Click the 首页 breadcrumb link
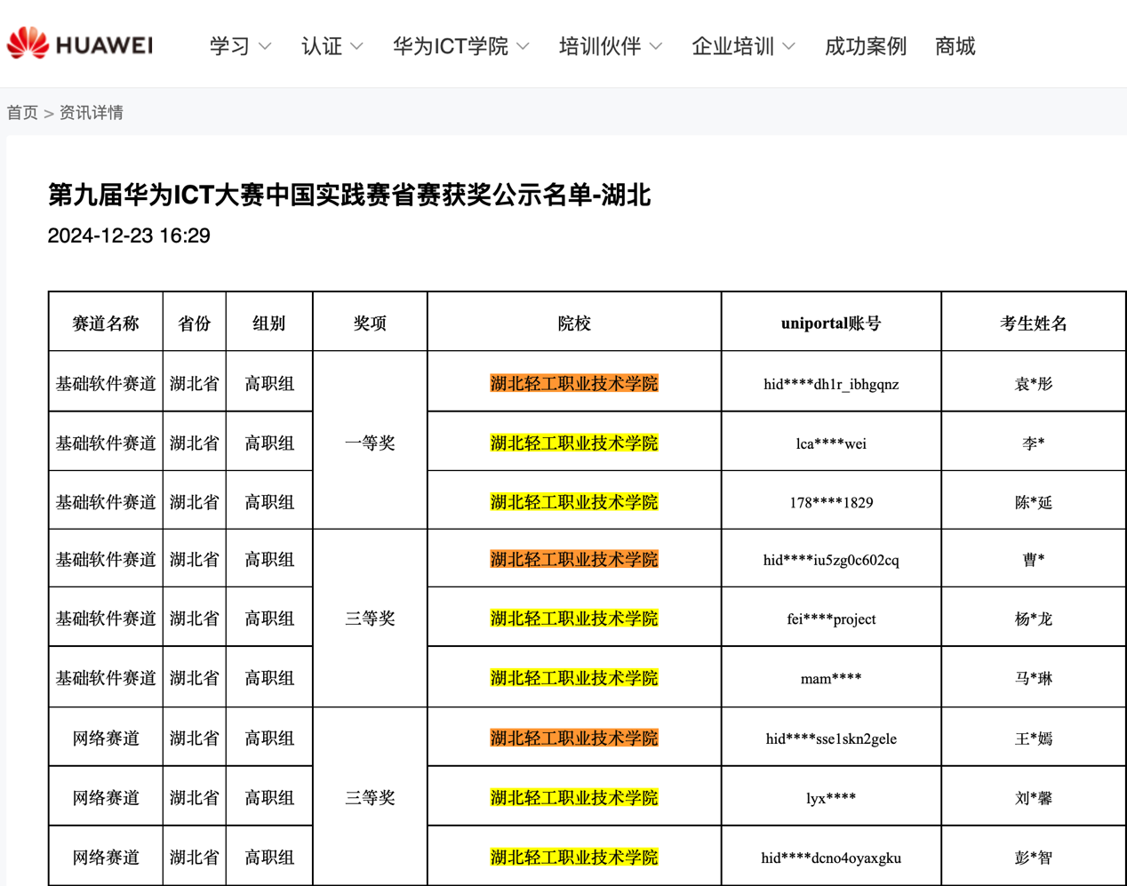The height and width of the screenshot is (886, 1127). pyautogui.click(x=22, y=113)
